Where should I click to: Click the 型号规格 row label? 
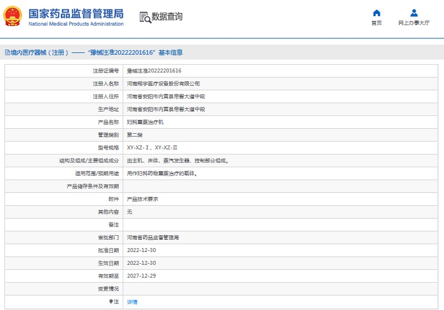pyautogui.click(x=108, y=148)
